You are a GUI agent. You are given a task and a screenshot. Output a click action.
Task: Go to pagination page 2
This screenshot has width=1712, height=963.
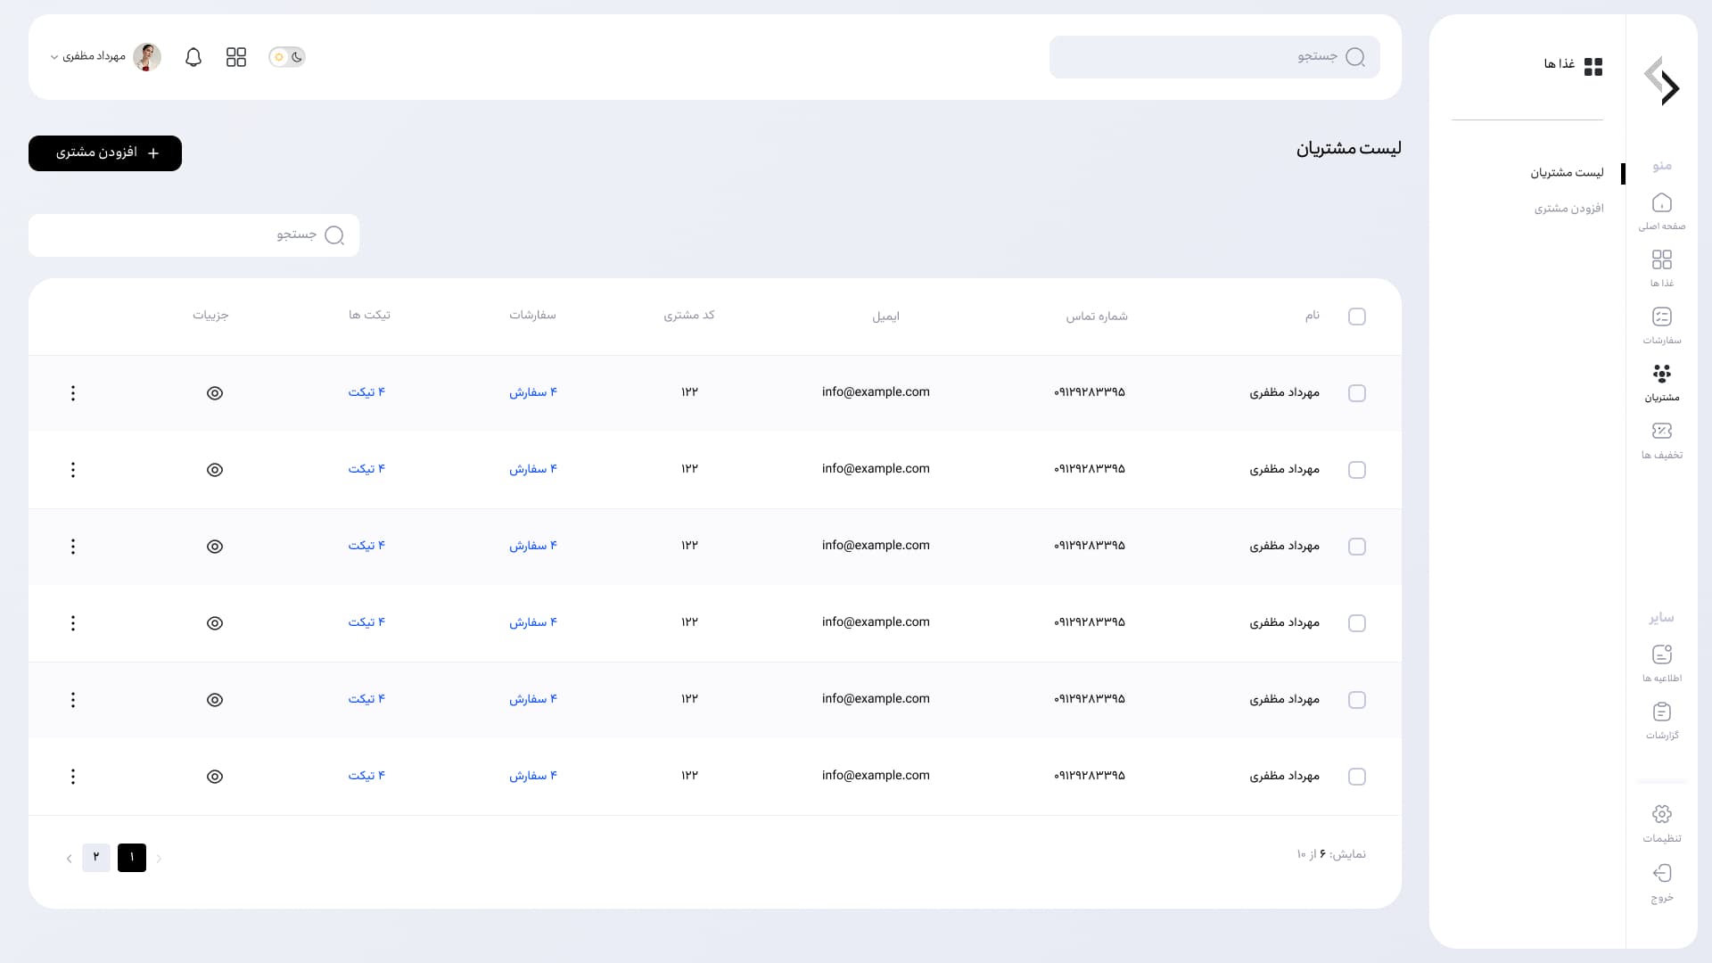(96, 857)
